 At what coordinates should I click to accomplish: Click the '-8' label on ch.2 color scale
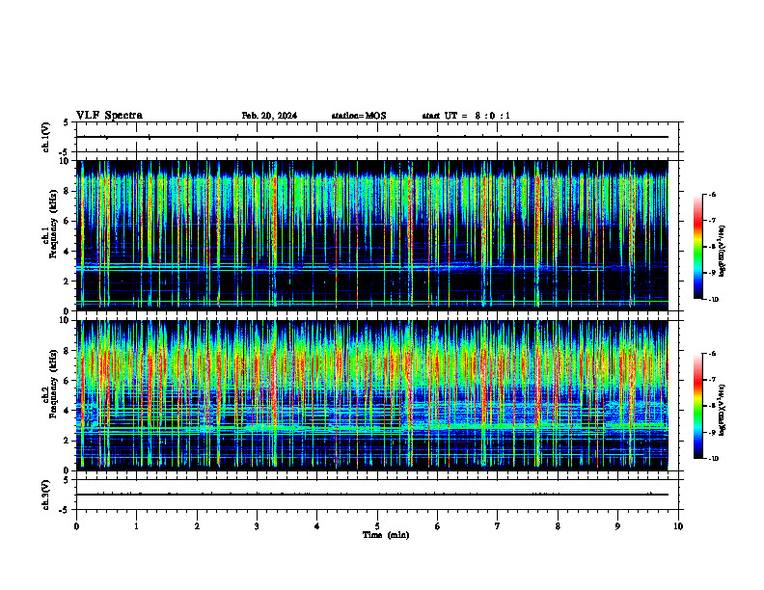[712, 406]
